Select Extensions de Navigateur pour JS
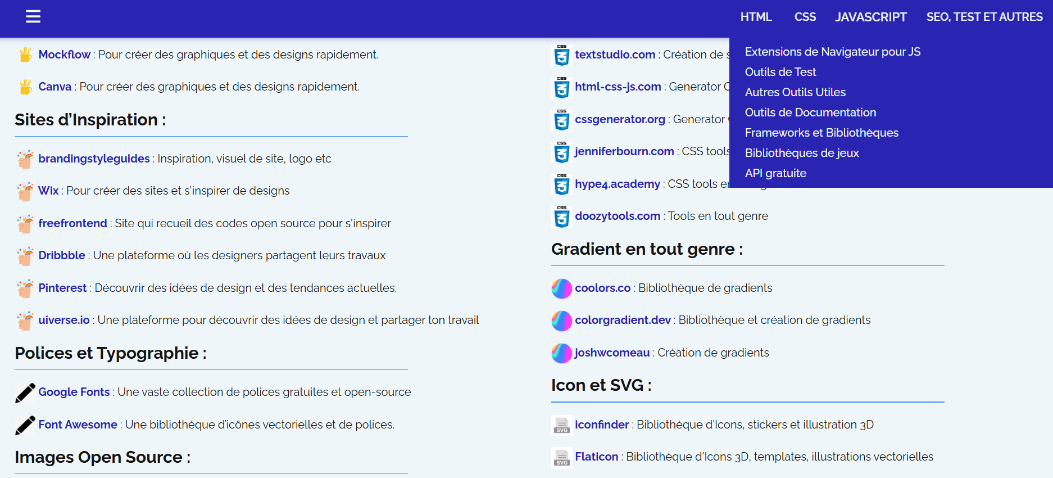1053x478 pixels. pyautogui.click(x=833, y=52)
